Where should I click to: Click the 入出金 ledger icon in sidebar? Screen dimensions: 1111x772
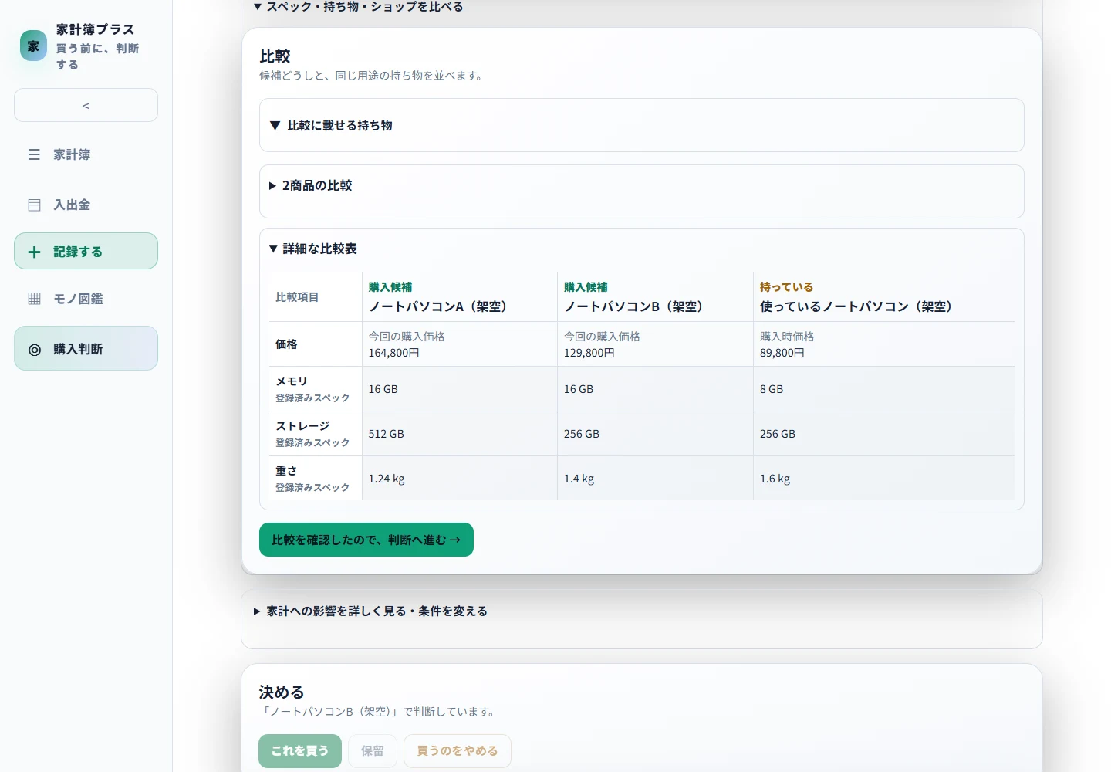[x=34, y=205]
